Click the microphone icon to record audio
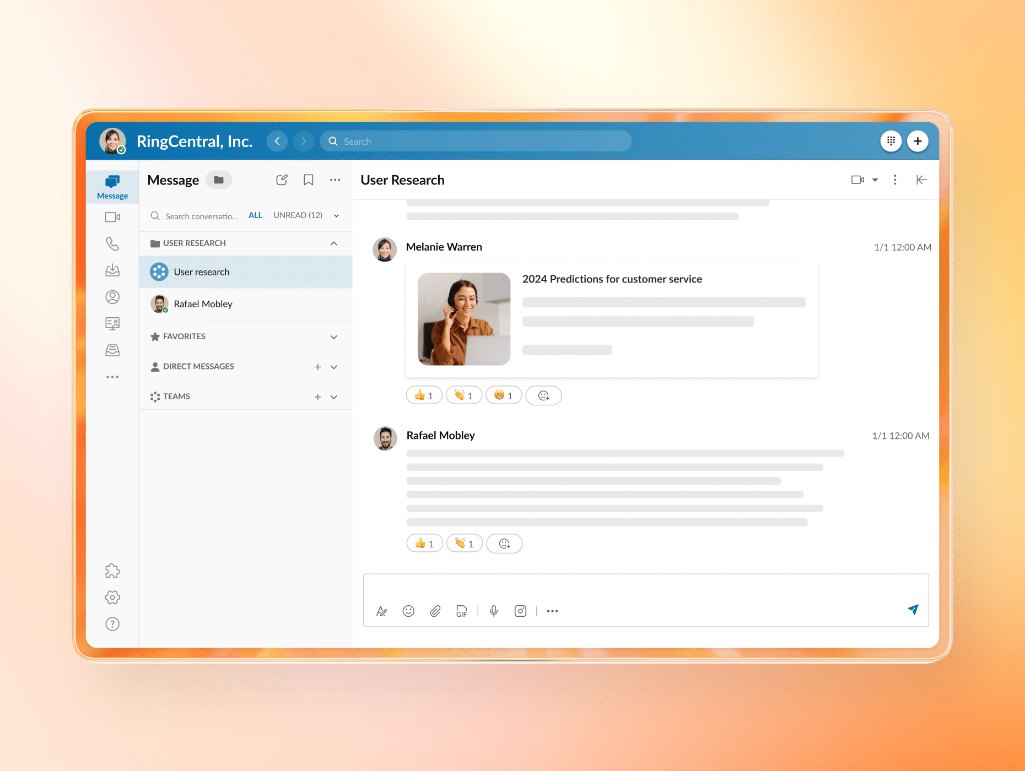The width and height of the screenshot is (1025, 771). (494, 611)
